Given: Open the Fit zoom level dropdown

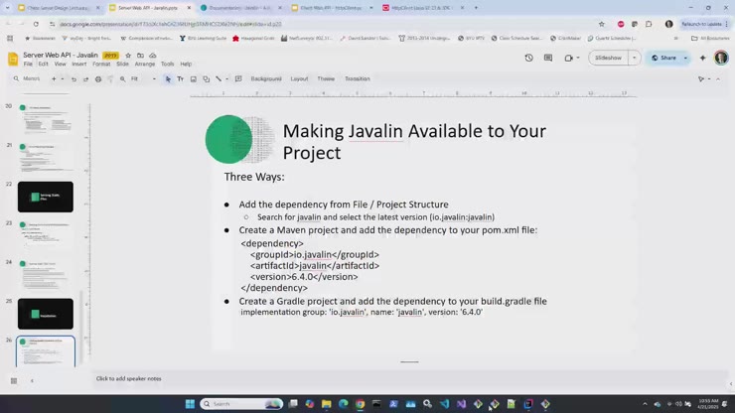Looking at the screenshot, I should 143,78.
